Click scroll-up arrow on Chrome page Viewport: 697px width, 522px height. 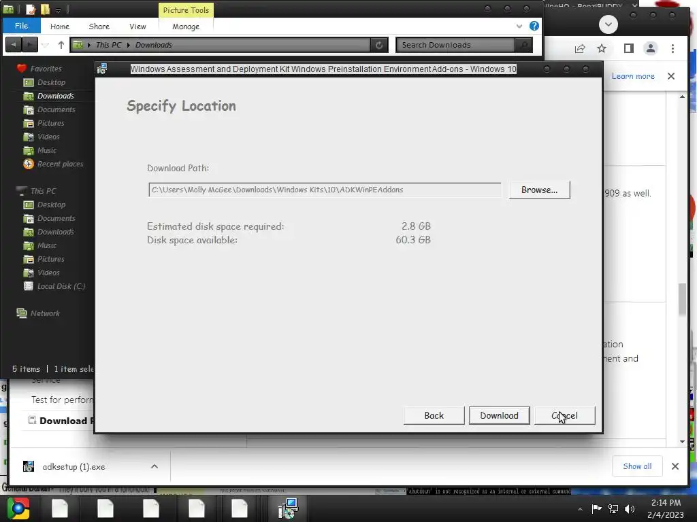(x=682, y=97)
